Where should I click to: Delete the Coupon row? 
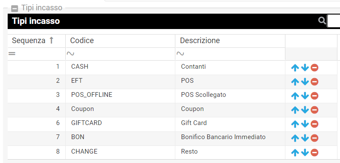coord(314,110)
